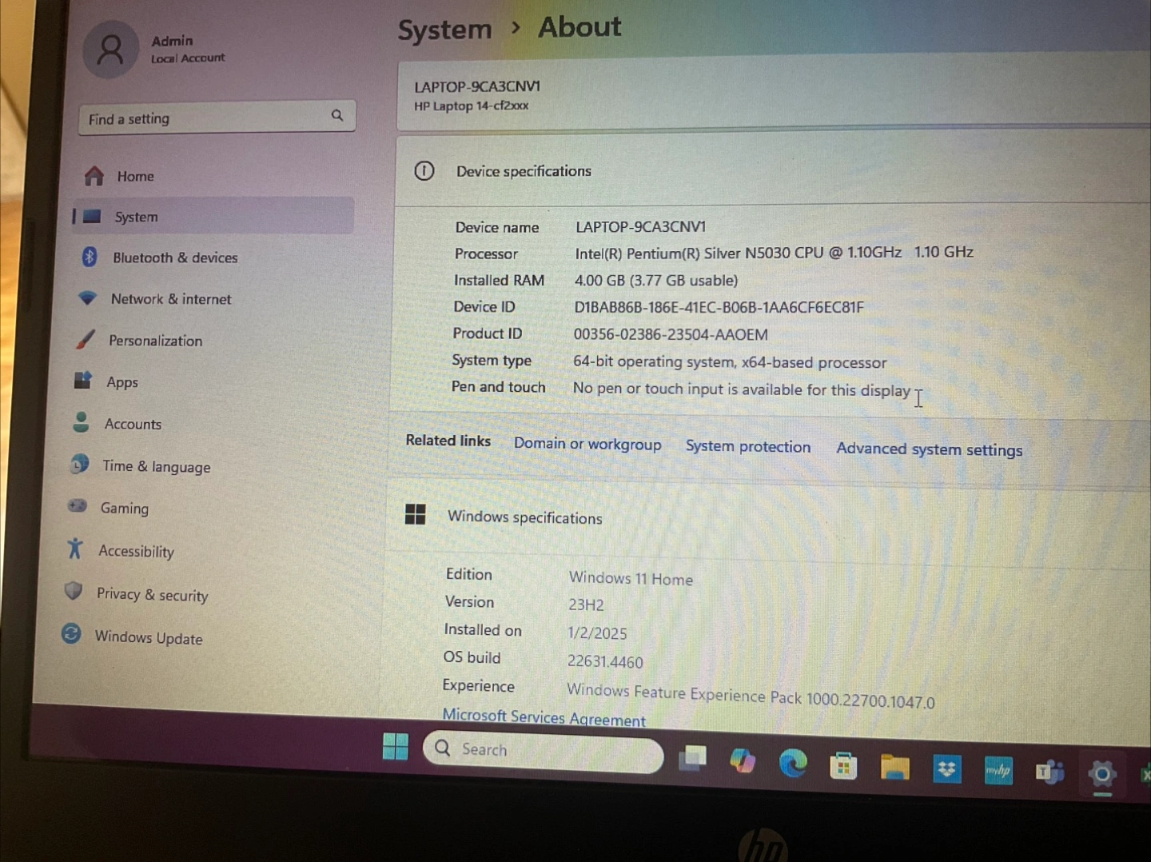
Task: Click the Accessibility figure icon
Action: pos(75,549)
